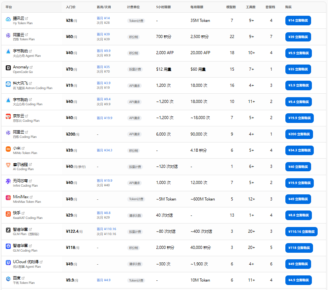
Task: Click the 无问芯穹 purple logo
Action: point(8,181)
